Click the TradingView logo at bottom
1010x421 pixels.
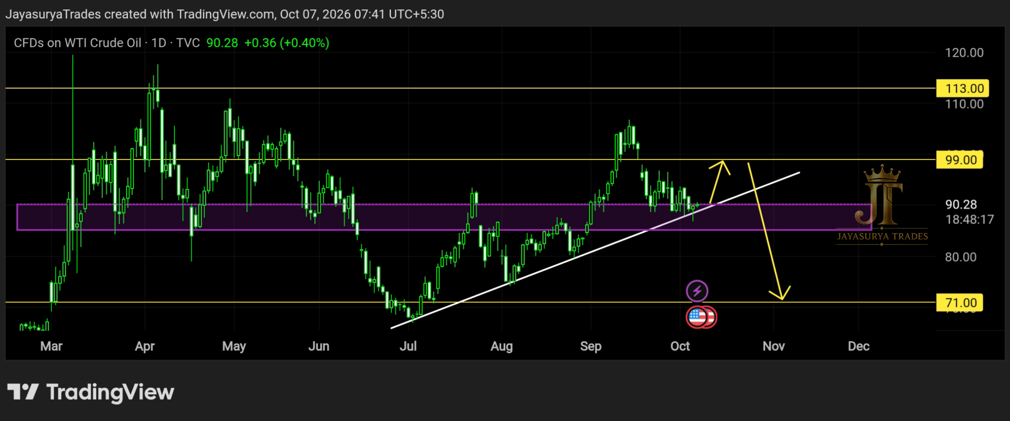pyautogui.click(x=91, y=392)
